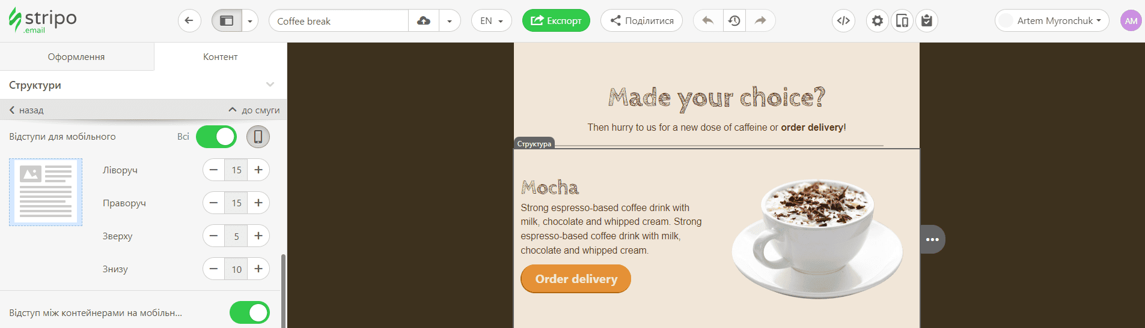The width and height of the screenshot is (1145, 328).
Task: Open desktop/mobile preview icon
Action: pos(902,21)
